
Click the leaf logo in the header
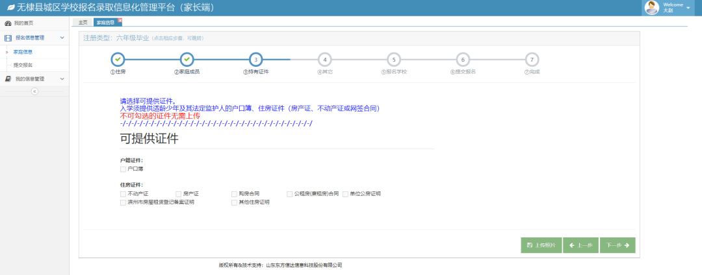10,8
